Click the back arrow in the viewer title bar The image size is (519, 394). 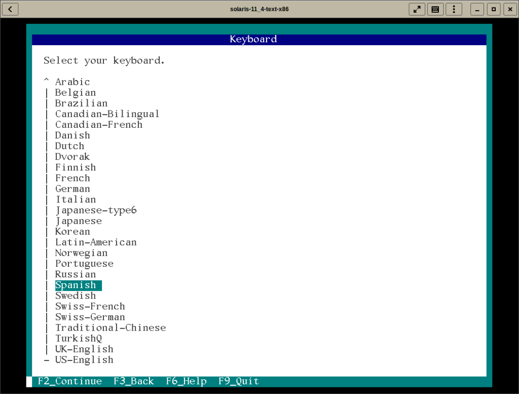(x=10, y=9)
